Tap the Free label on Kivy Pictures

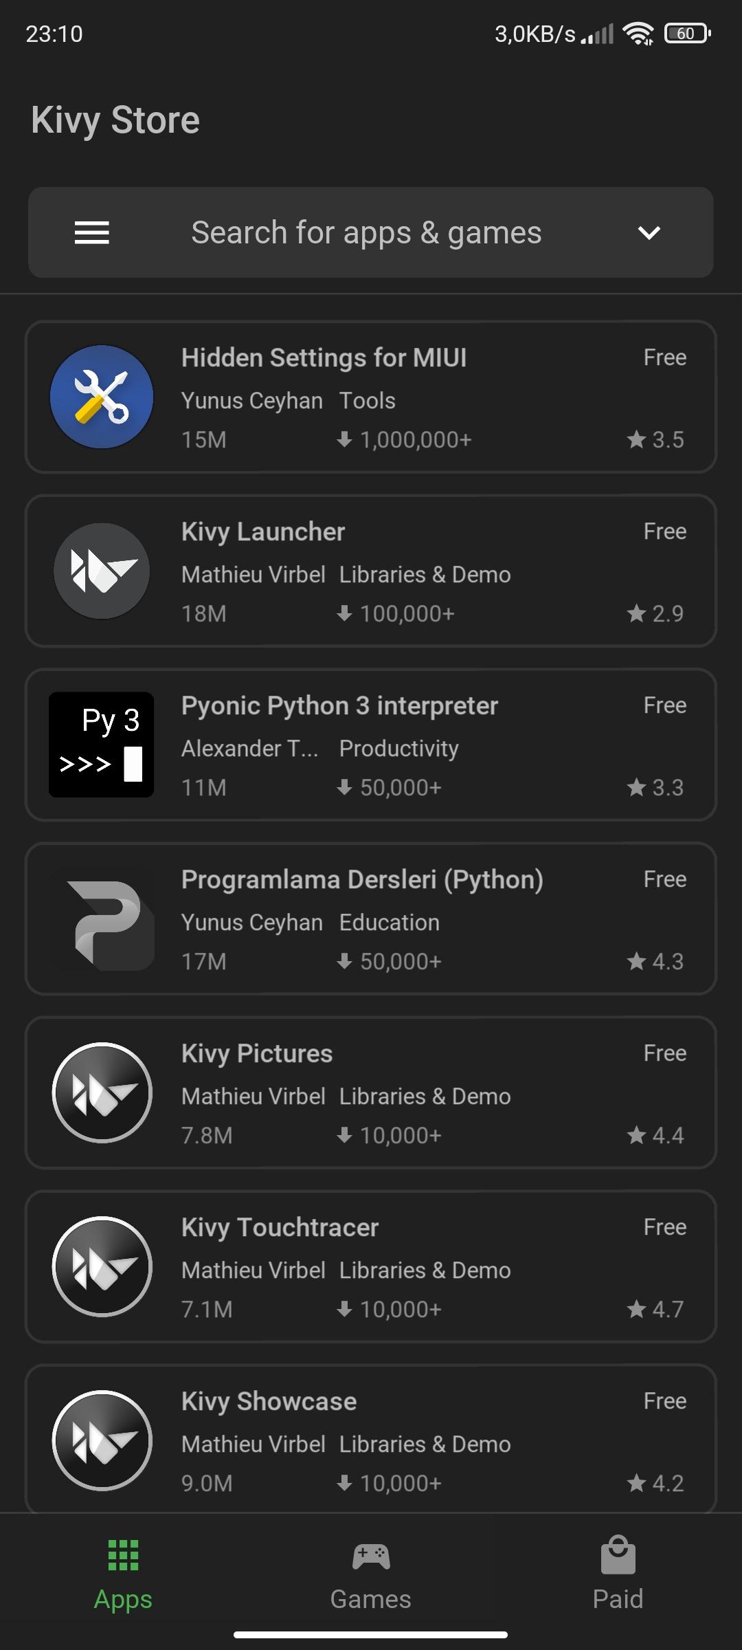665,1053
